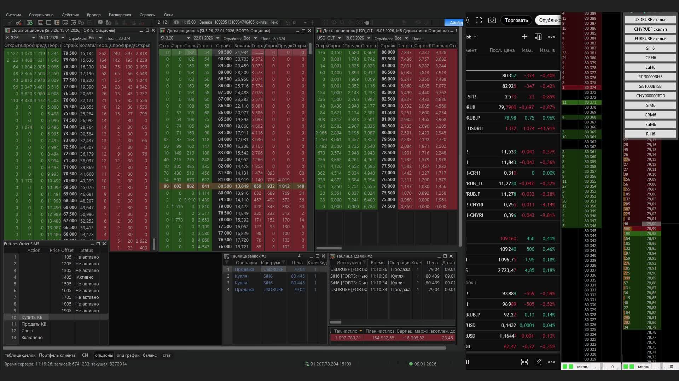Click the USD_CLT board horizontal scrollbar
The width and height of the screenshot is (679, 381).
click(329, 248)
